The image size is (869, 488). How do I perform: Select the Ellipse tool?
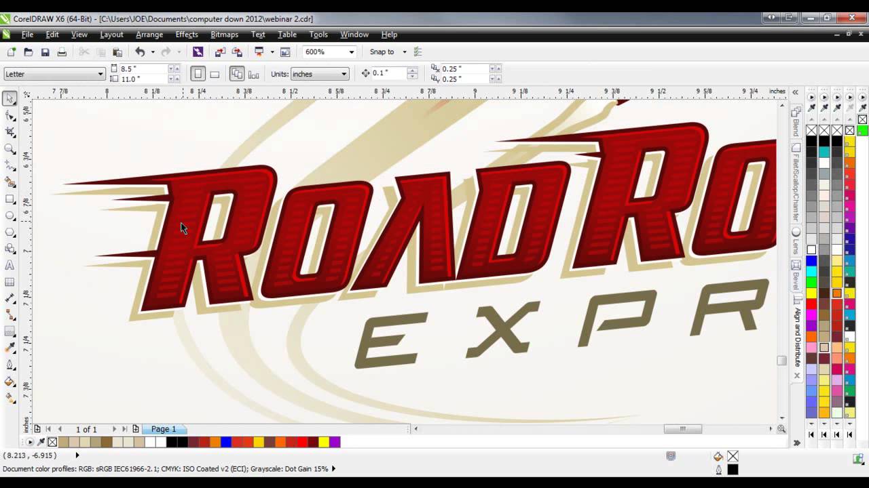[x=10, y=216]
